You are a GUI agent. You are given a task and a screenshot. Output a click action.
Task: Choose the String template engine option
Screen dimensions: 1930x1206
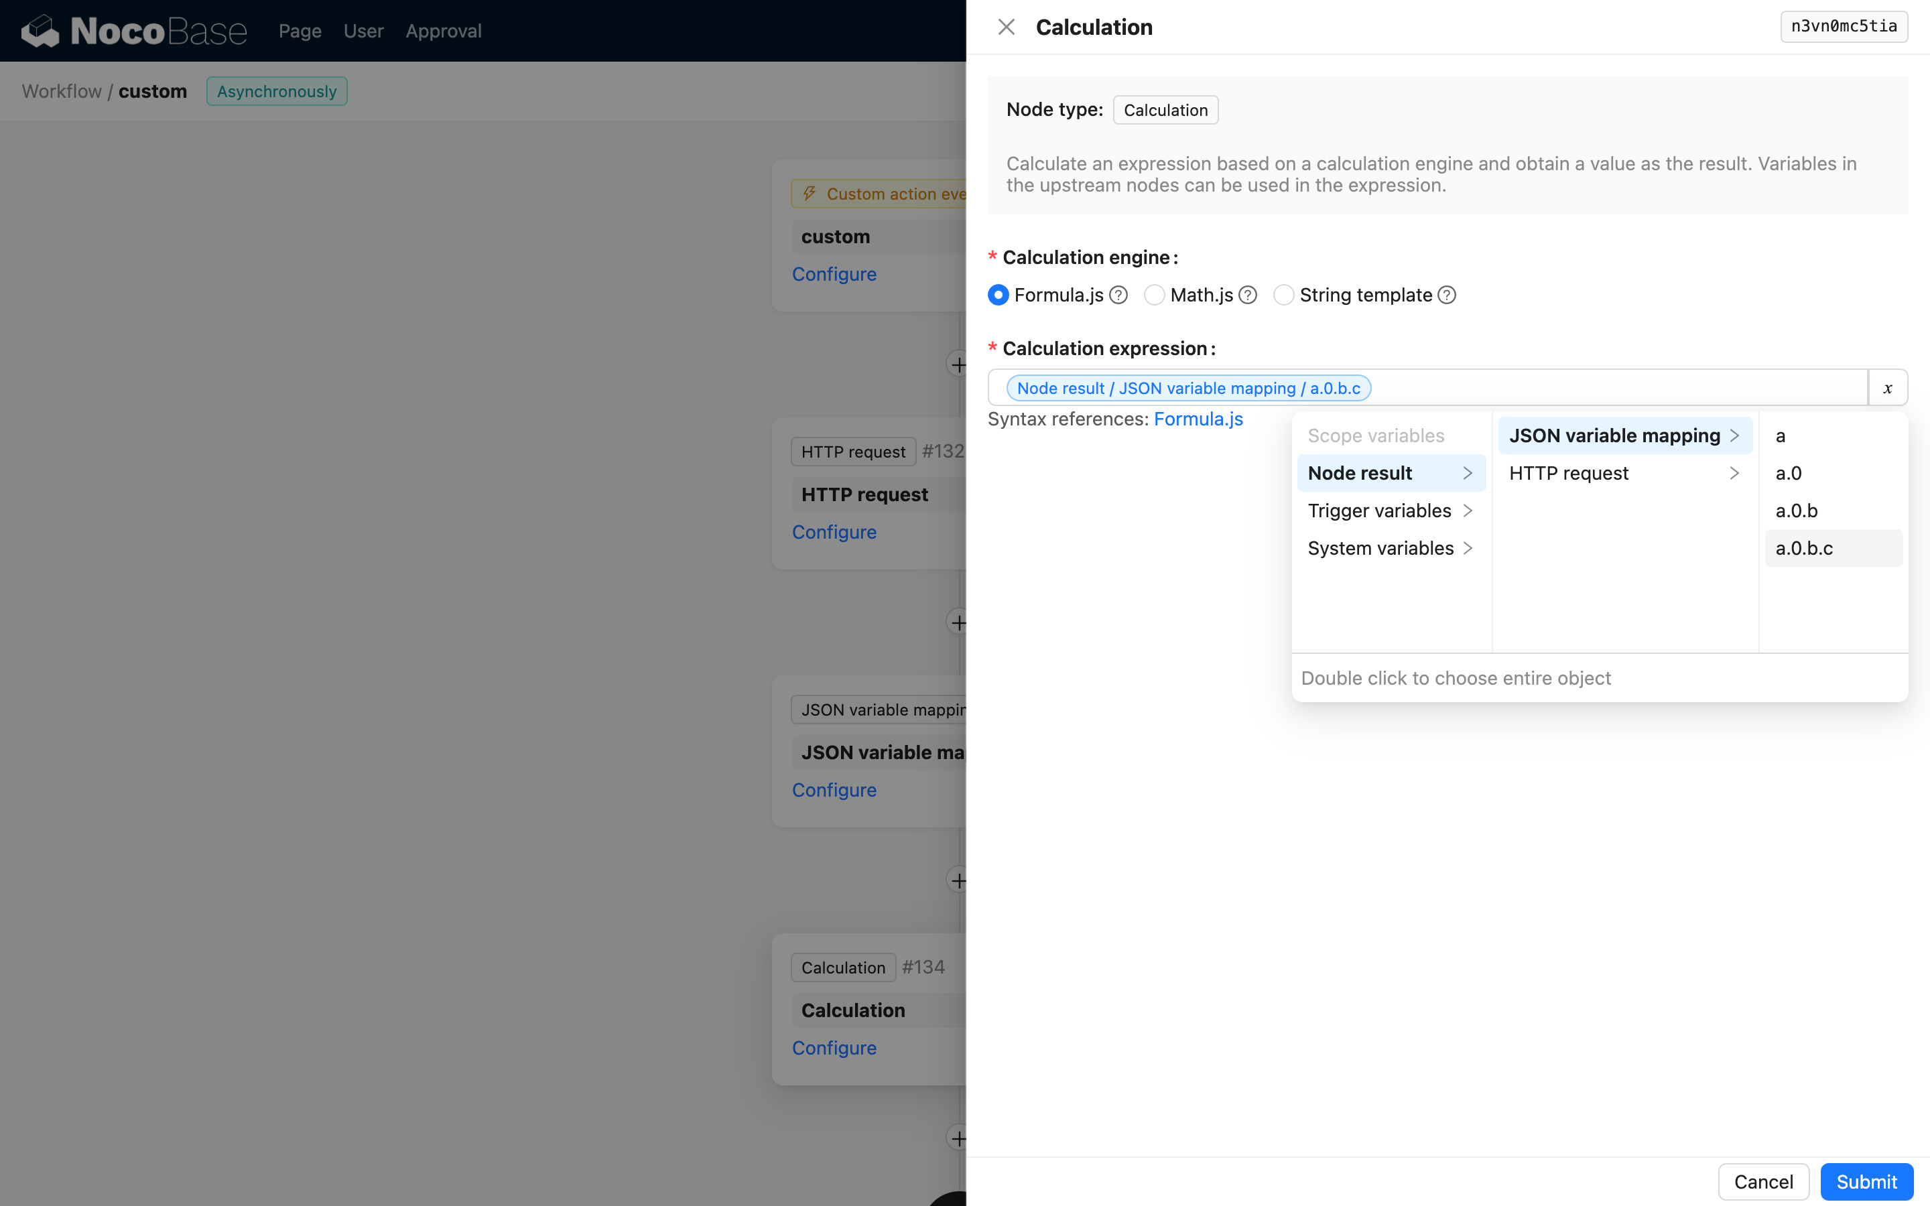point(1283,295)
